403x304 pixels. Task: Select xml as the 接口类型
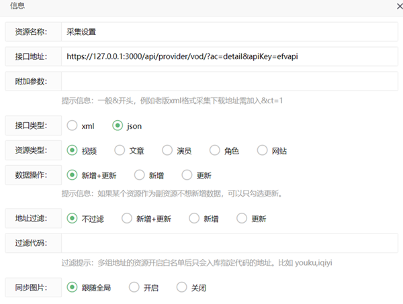(x=73, y=125)
